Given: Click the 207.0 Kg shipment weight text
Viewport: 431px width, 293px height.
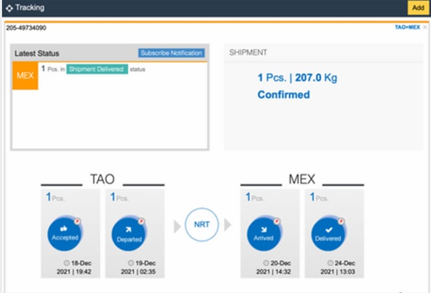Looking at the screenshot, I should [313, 78].
